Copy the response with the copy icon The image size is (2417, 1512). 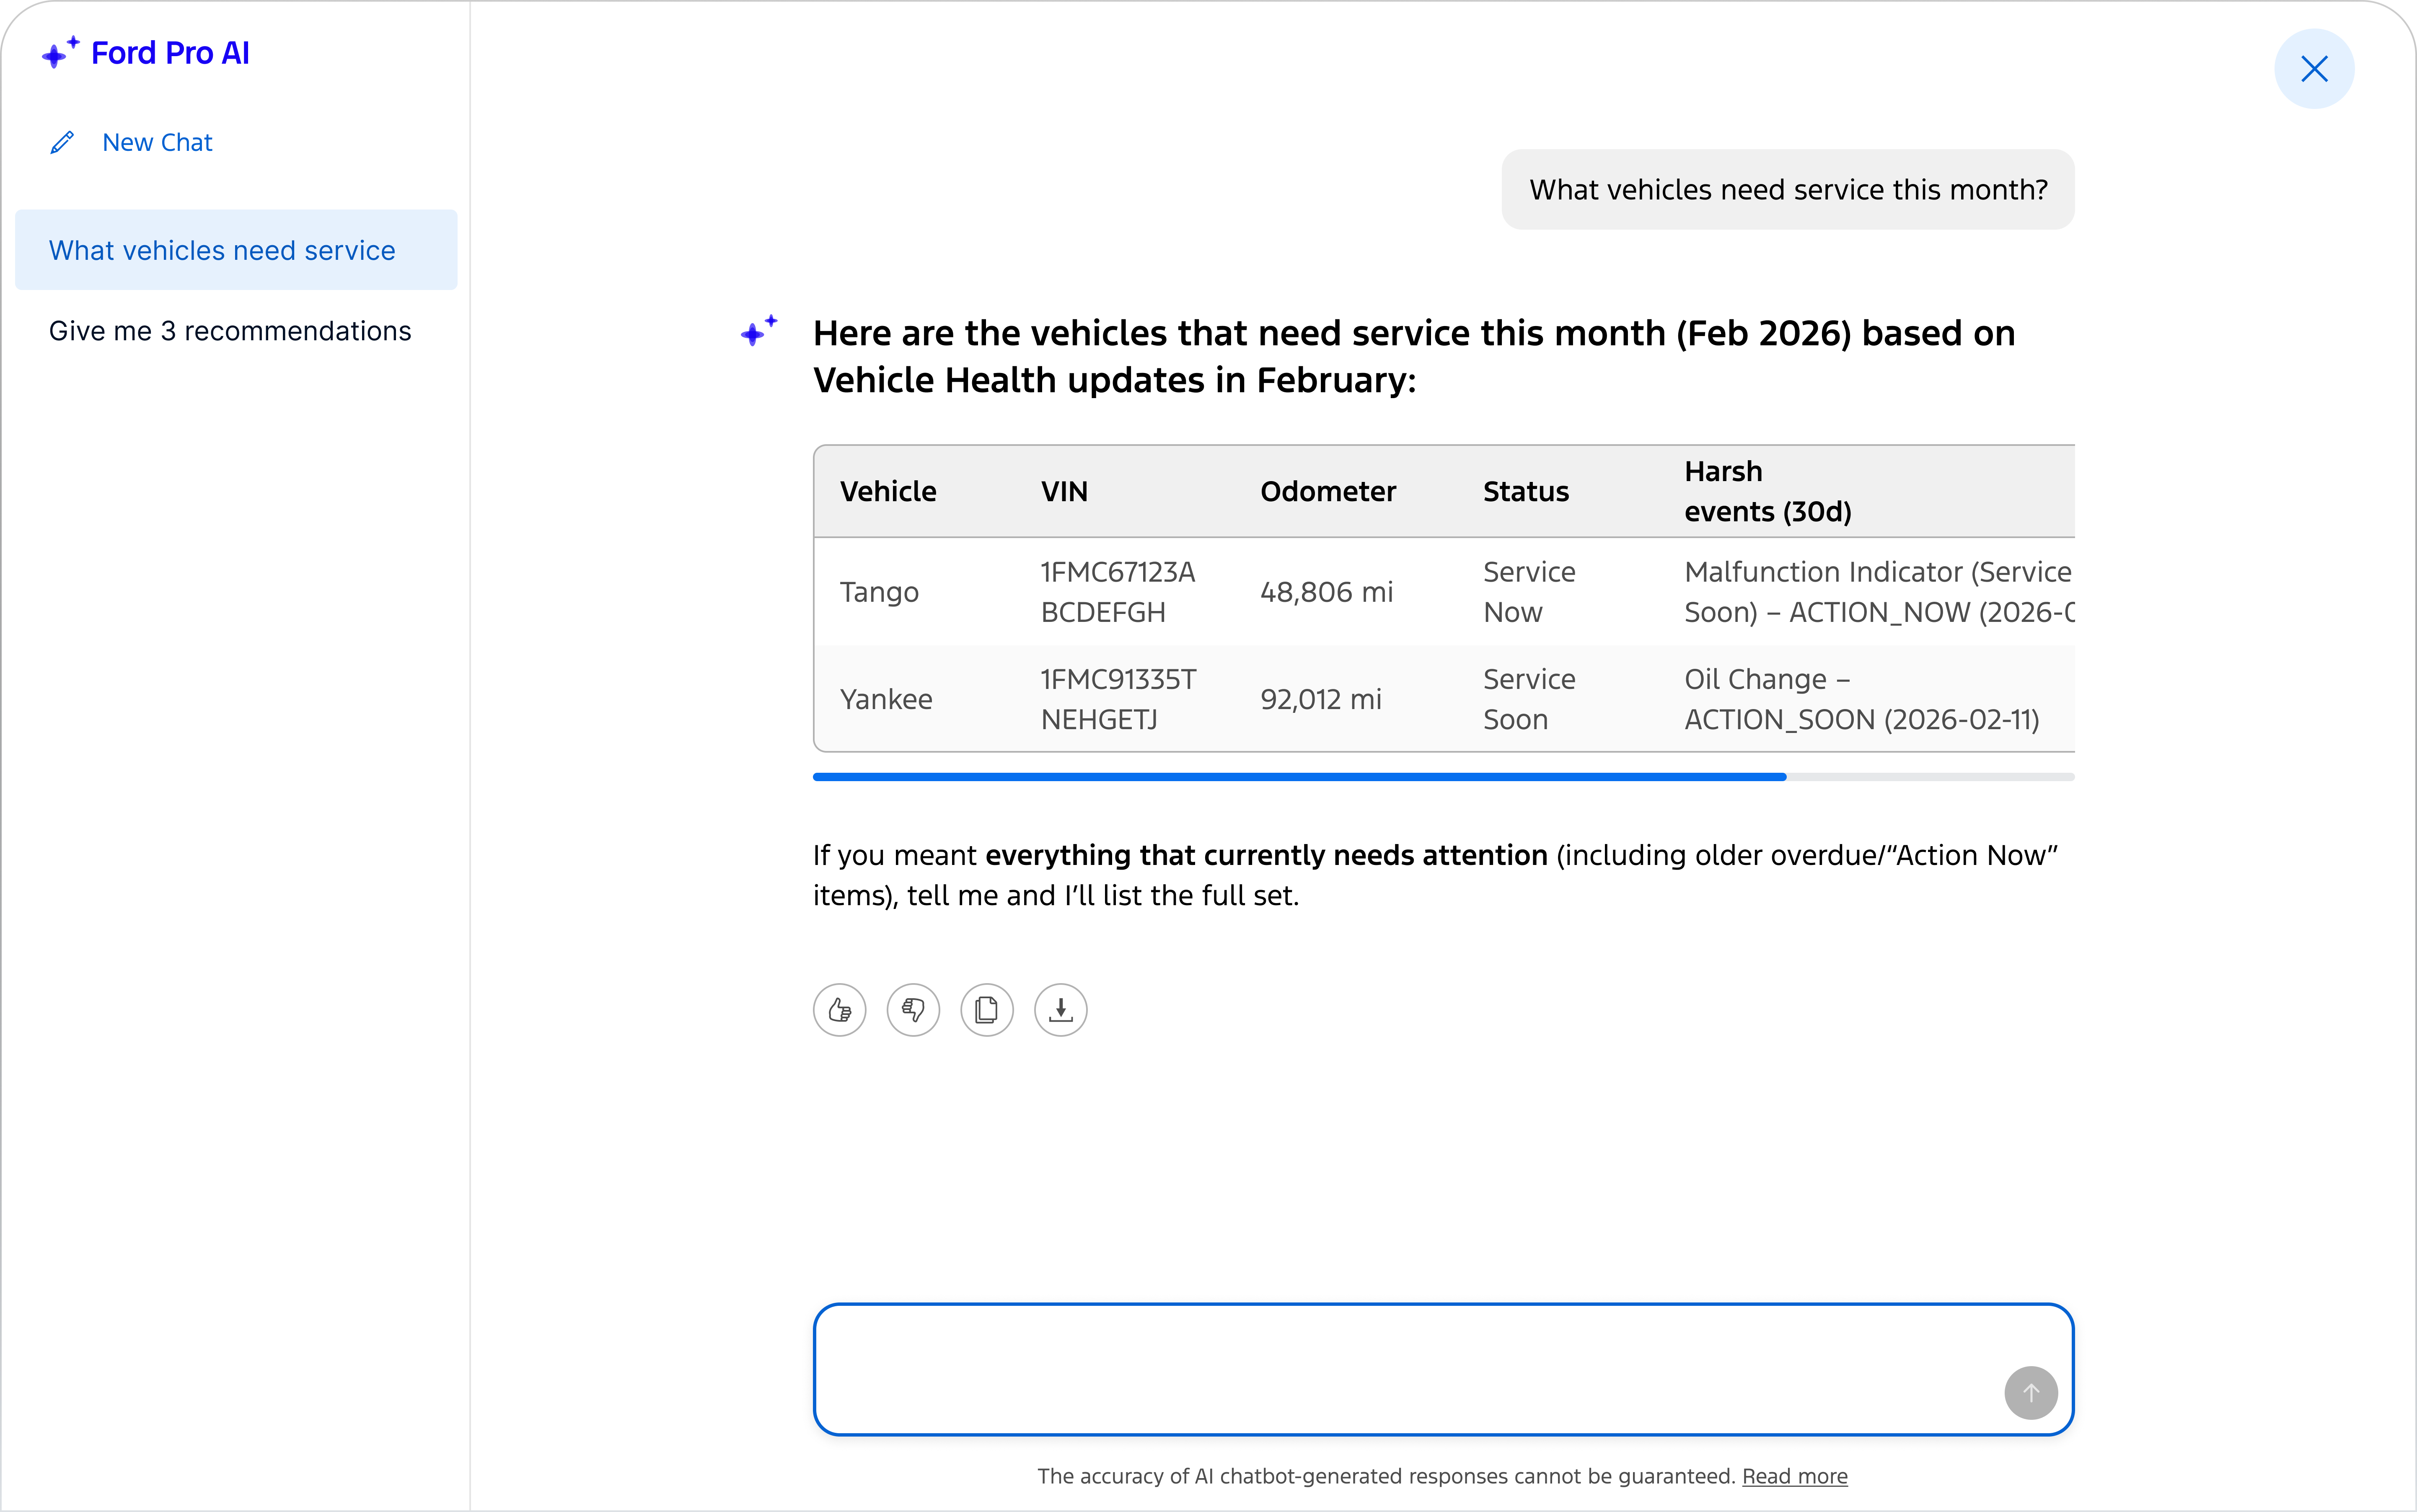987,1010
